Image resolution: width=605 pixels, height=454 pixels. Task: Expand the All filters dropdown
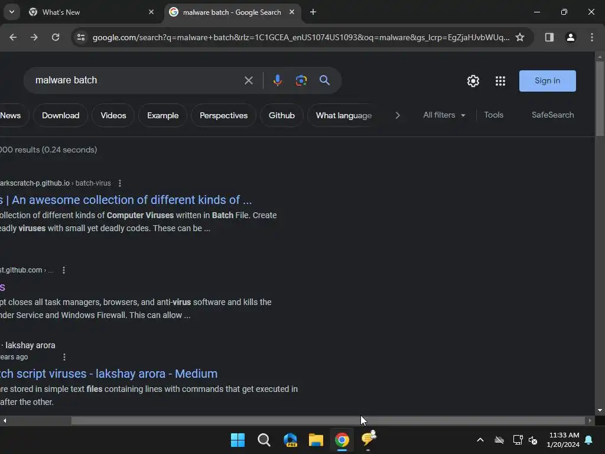tap(444, 115)
